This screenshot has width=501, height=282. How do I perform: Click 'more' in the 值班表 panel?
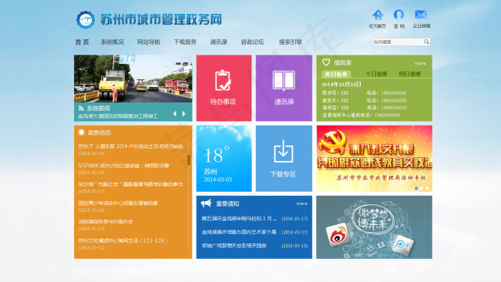coord(420,63)
